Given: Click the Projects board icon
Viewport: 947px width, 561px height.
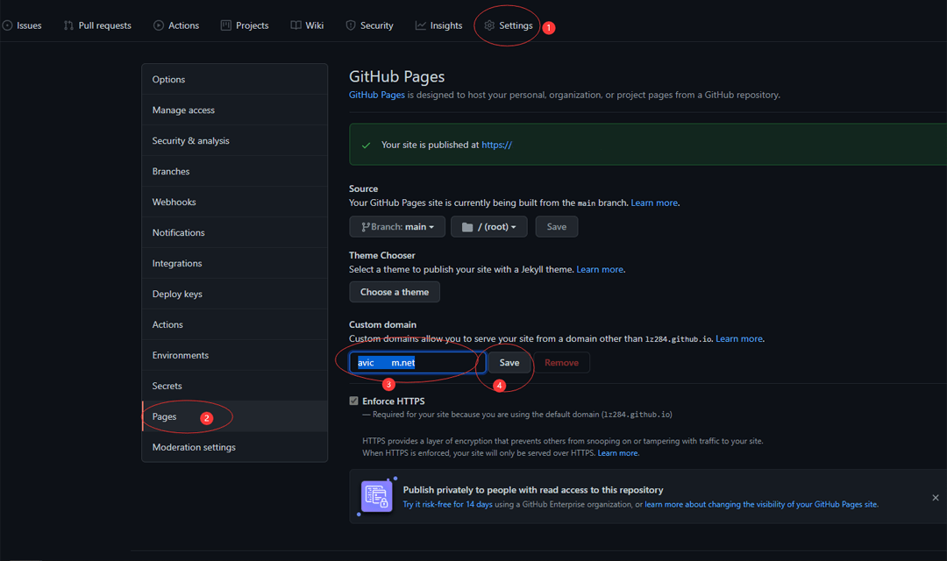Looking at the screenshot, I should click(x=226, y=25).
